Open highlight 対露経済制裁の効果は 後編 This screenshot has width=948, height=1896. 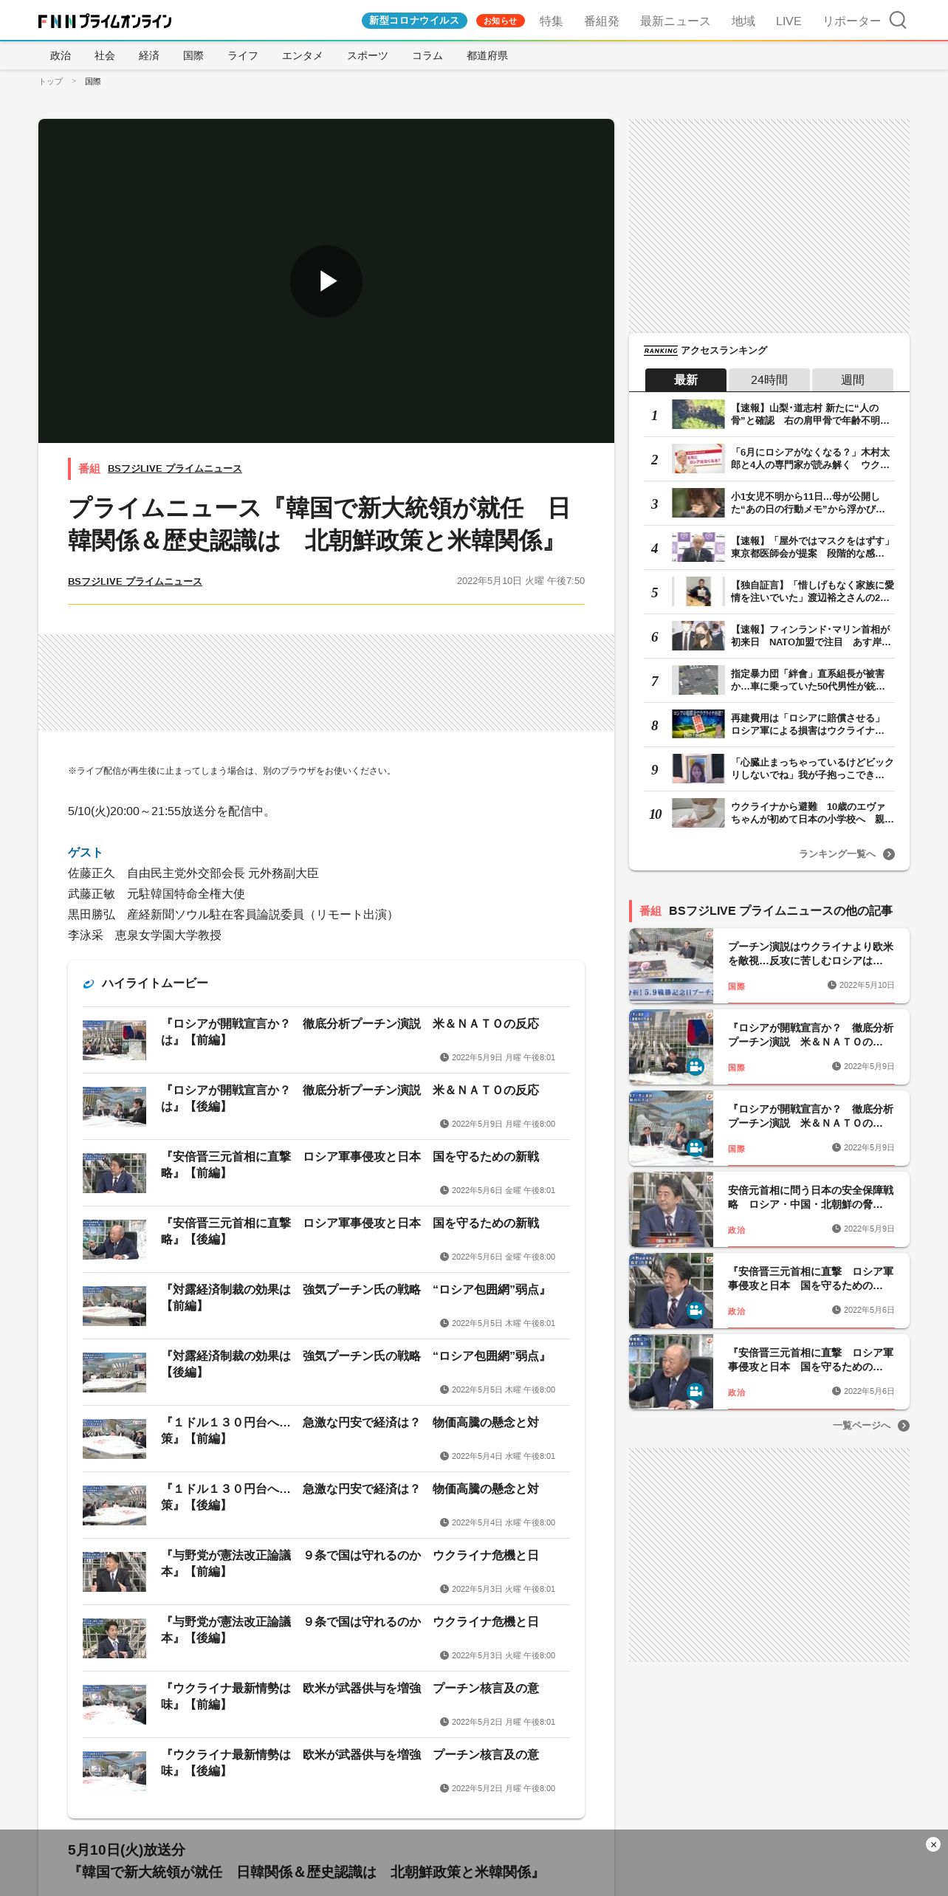click(x=326, y=1372)
